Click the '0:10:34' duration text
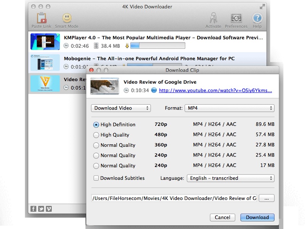Screen dimensions: 305x229 pos(140,90)
